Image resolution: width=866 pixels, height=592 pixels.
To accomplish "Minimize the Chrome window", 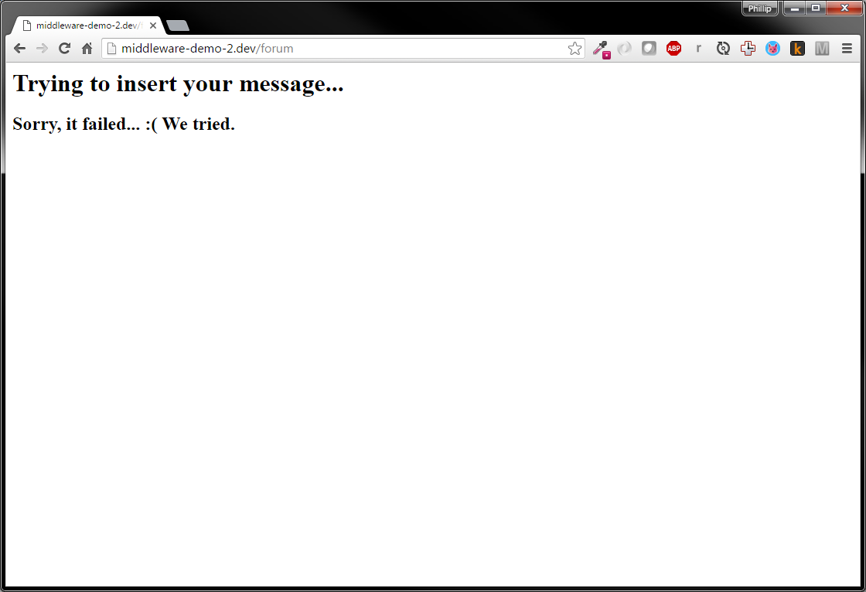I will coord(795,8).
